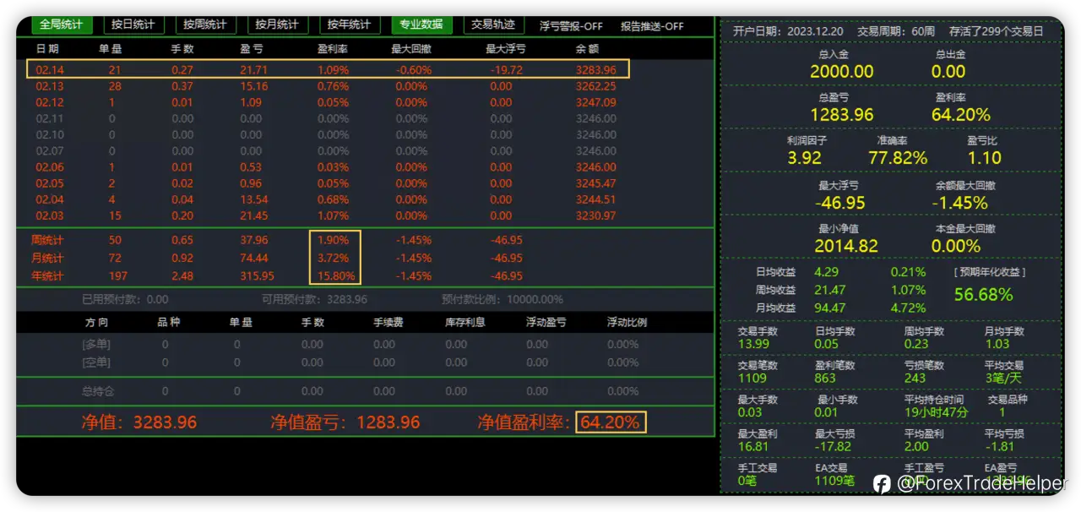Show the 按年统计 tab
The image size is (1081, 512).
coord(349,25)
